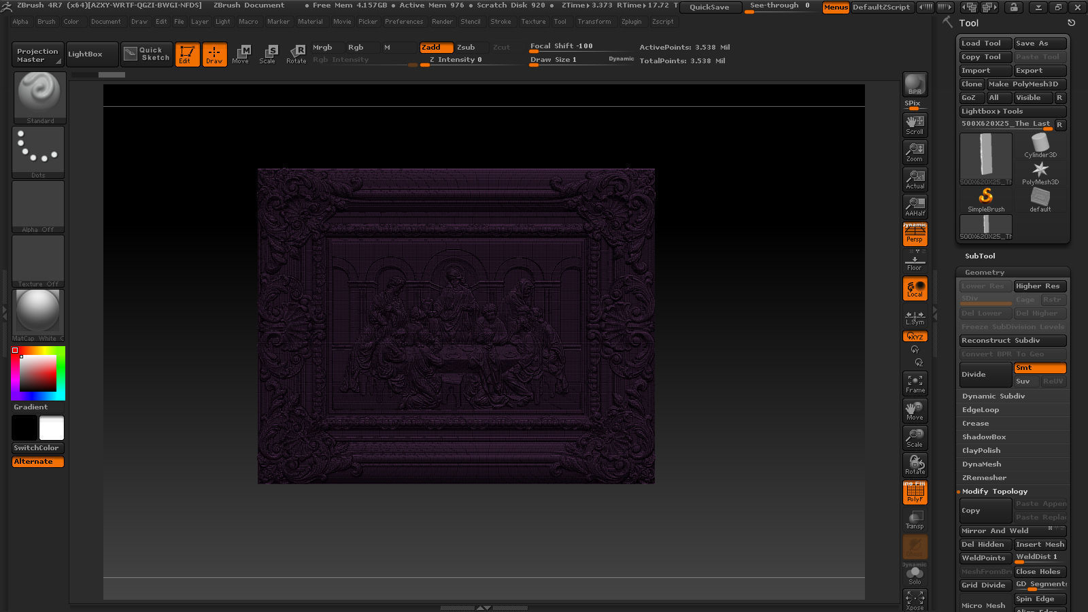Open Quick Sketch
The width and height of the screenshot is (1088, 612).
click(148, 54)
